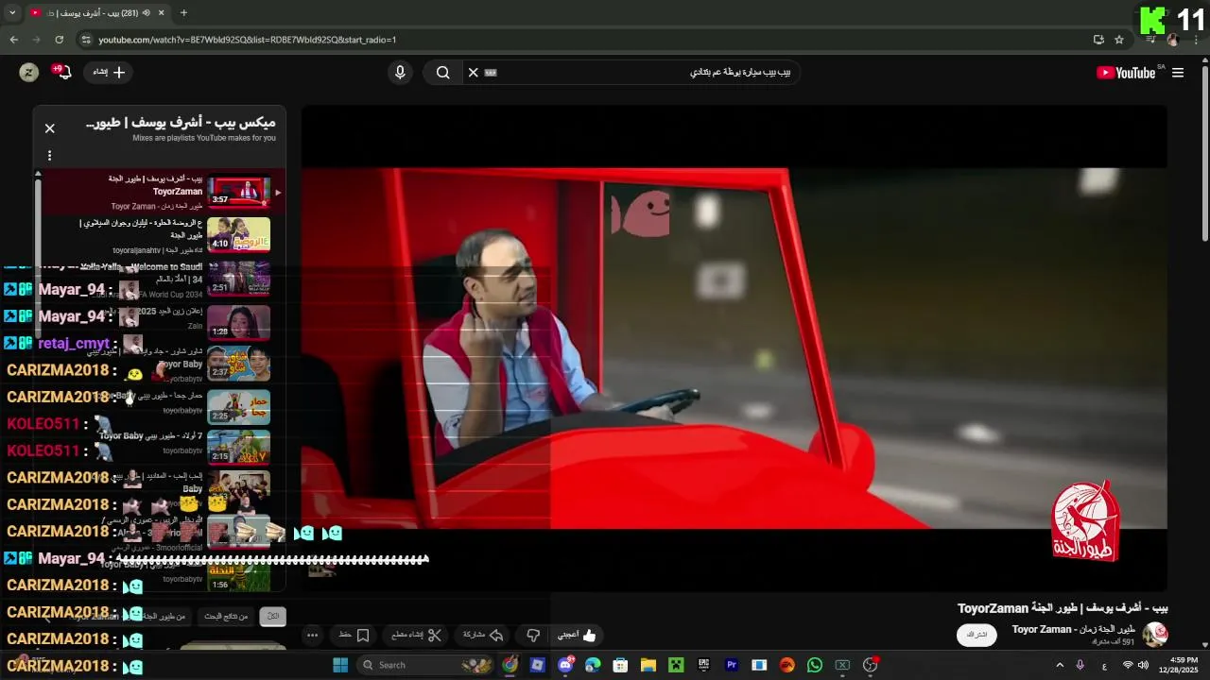This screenshot has width=1210, height=680.
Task: Click the Windows taskbar Search box
Action: (x=426, y=665)
